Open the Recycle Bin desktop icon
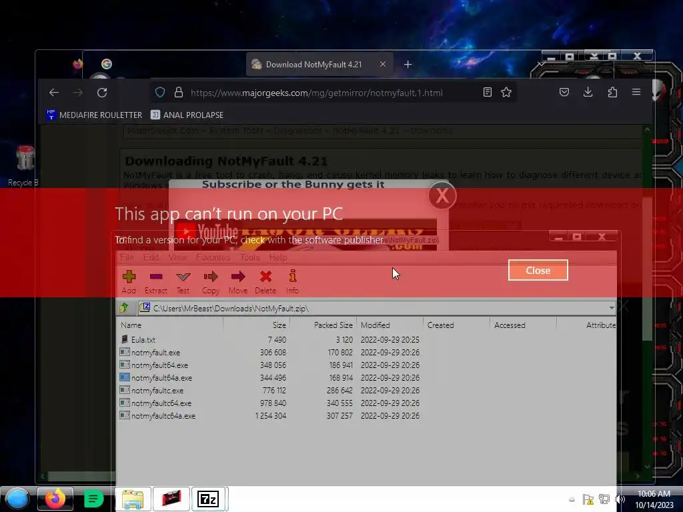Viewport: 683px width, 512px height. (x=24, y=166)
